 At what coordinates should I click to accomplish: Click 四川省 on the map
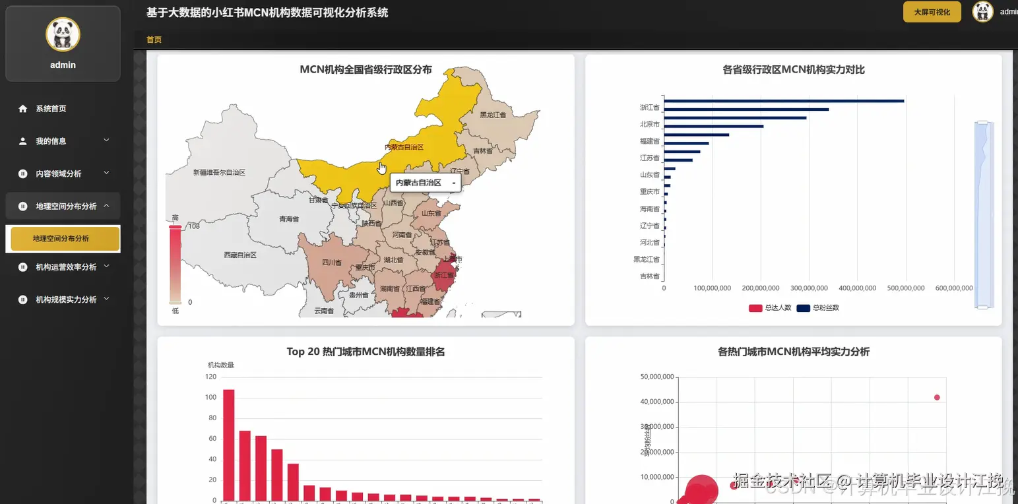pos(332,263)
